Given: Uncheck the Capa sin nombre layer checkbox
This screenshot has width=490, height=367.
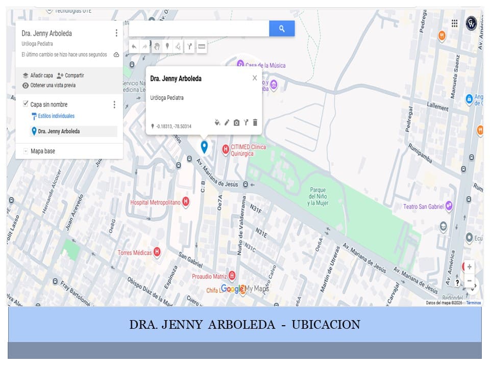Looking at the screenshot, I should 26,104.
